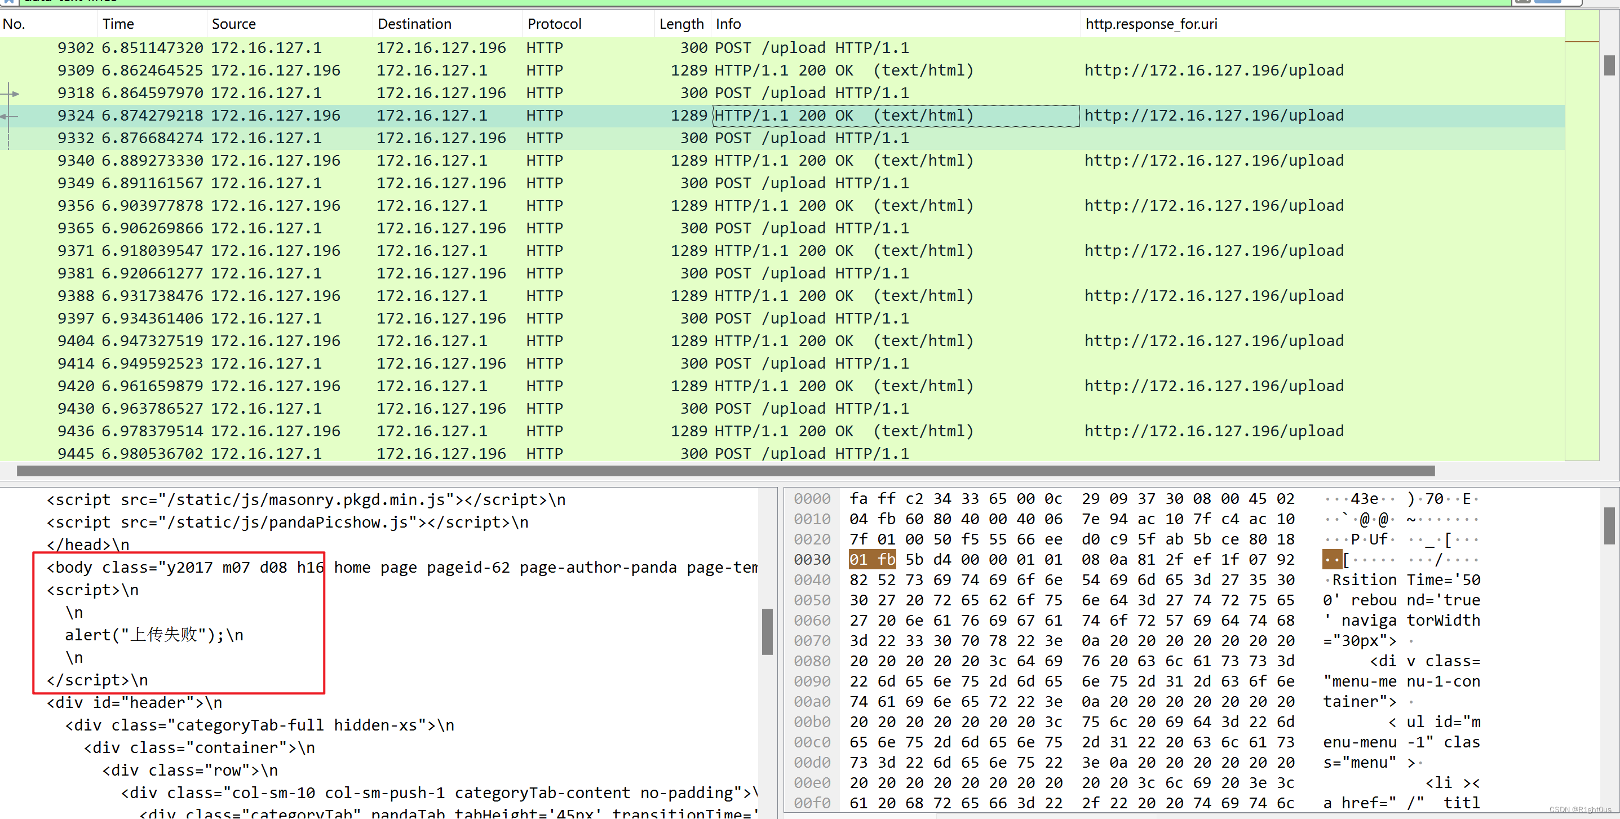Click the highlighted 01 fb hex bytes
Viewport: 1620px width, 819px height.
click(872, 560)
